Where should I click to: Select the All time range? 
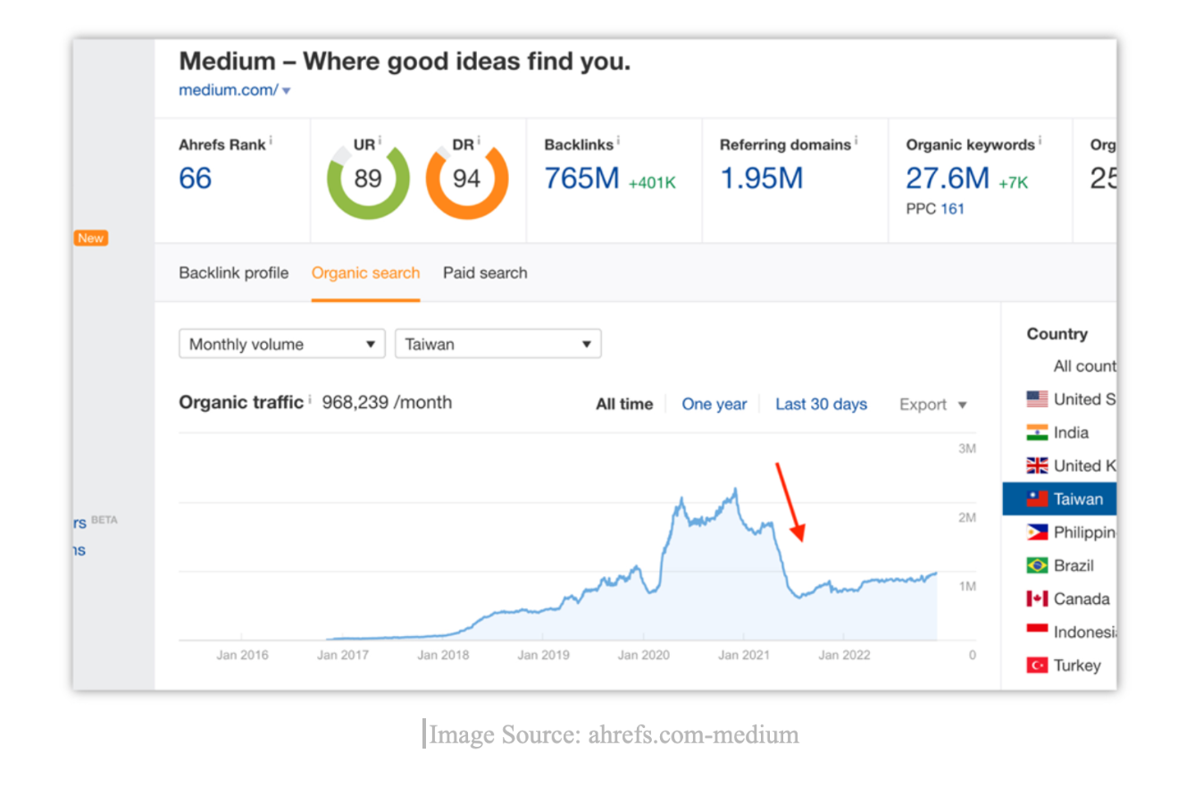tap(624, 405)
